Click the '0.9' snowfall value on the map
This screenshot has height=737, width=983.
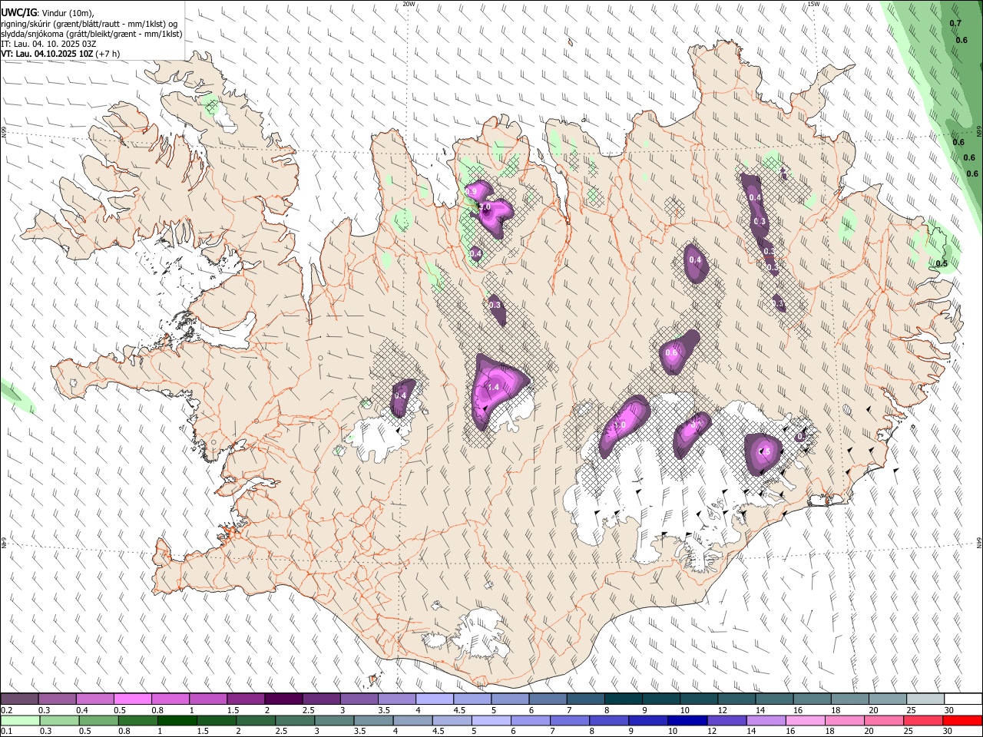tap(472, 191)
